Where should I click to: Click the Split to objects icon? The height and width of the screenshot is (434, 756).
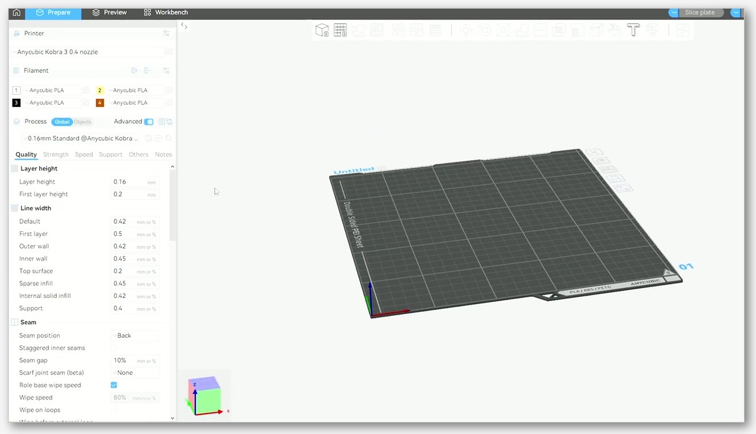pyautogui.click(x=398, y=30)
